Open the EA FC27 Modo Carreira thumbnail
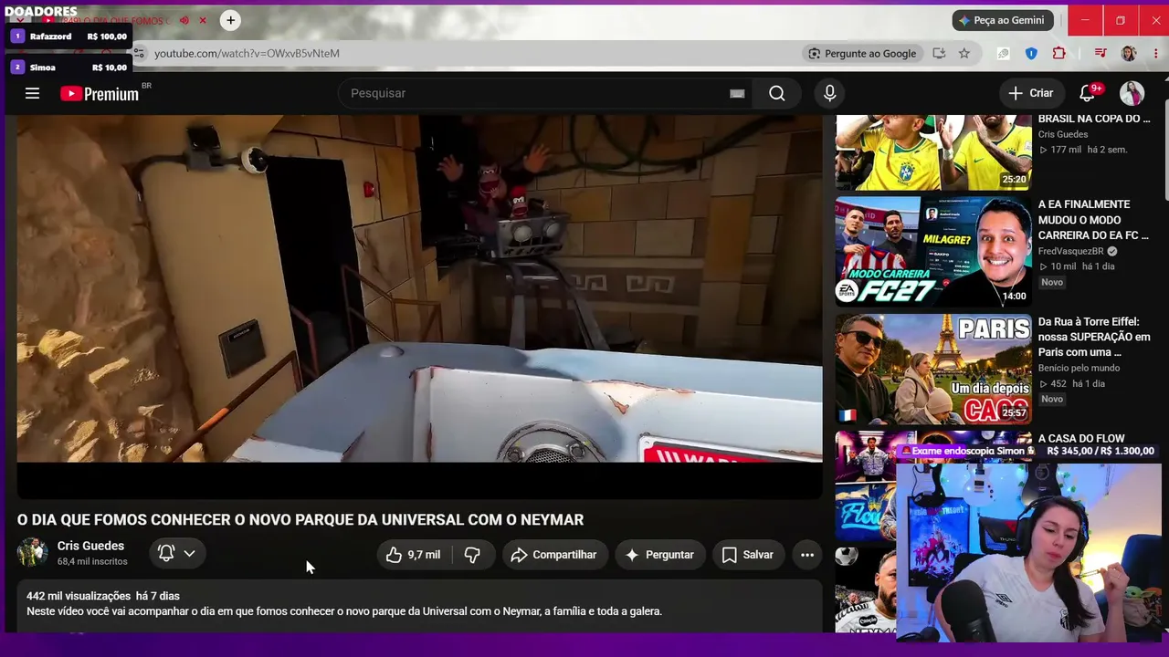Image resolution: width=1169 pixels, height=657 pixels. click(933, 252)
